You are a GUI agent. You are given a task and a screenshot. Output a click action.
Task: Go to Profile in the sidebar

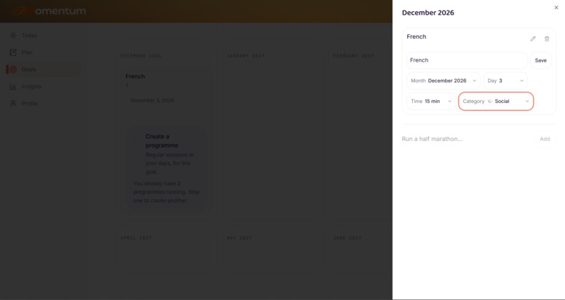[29, 103]
